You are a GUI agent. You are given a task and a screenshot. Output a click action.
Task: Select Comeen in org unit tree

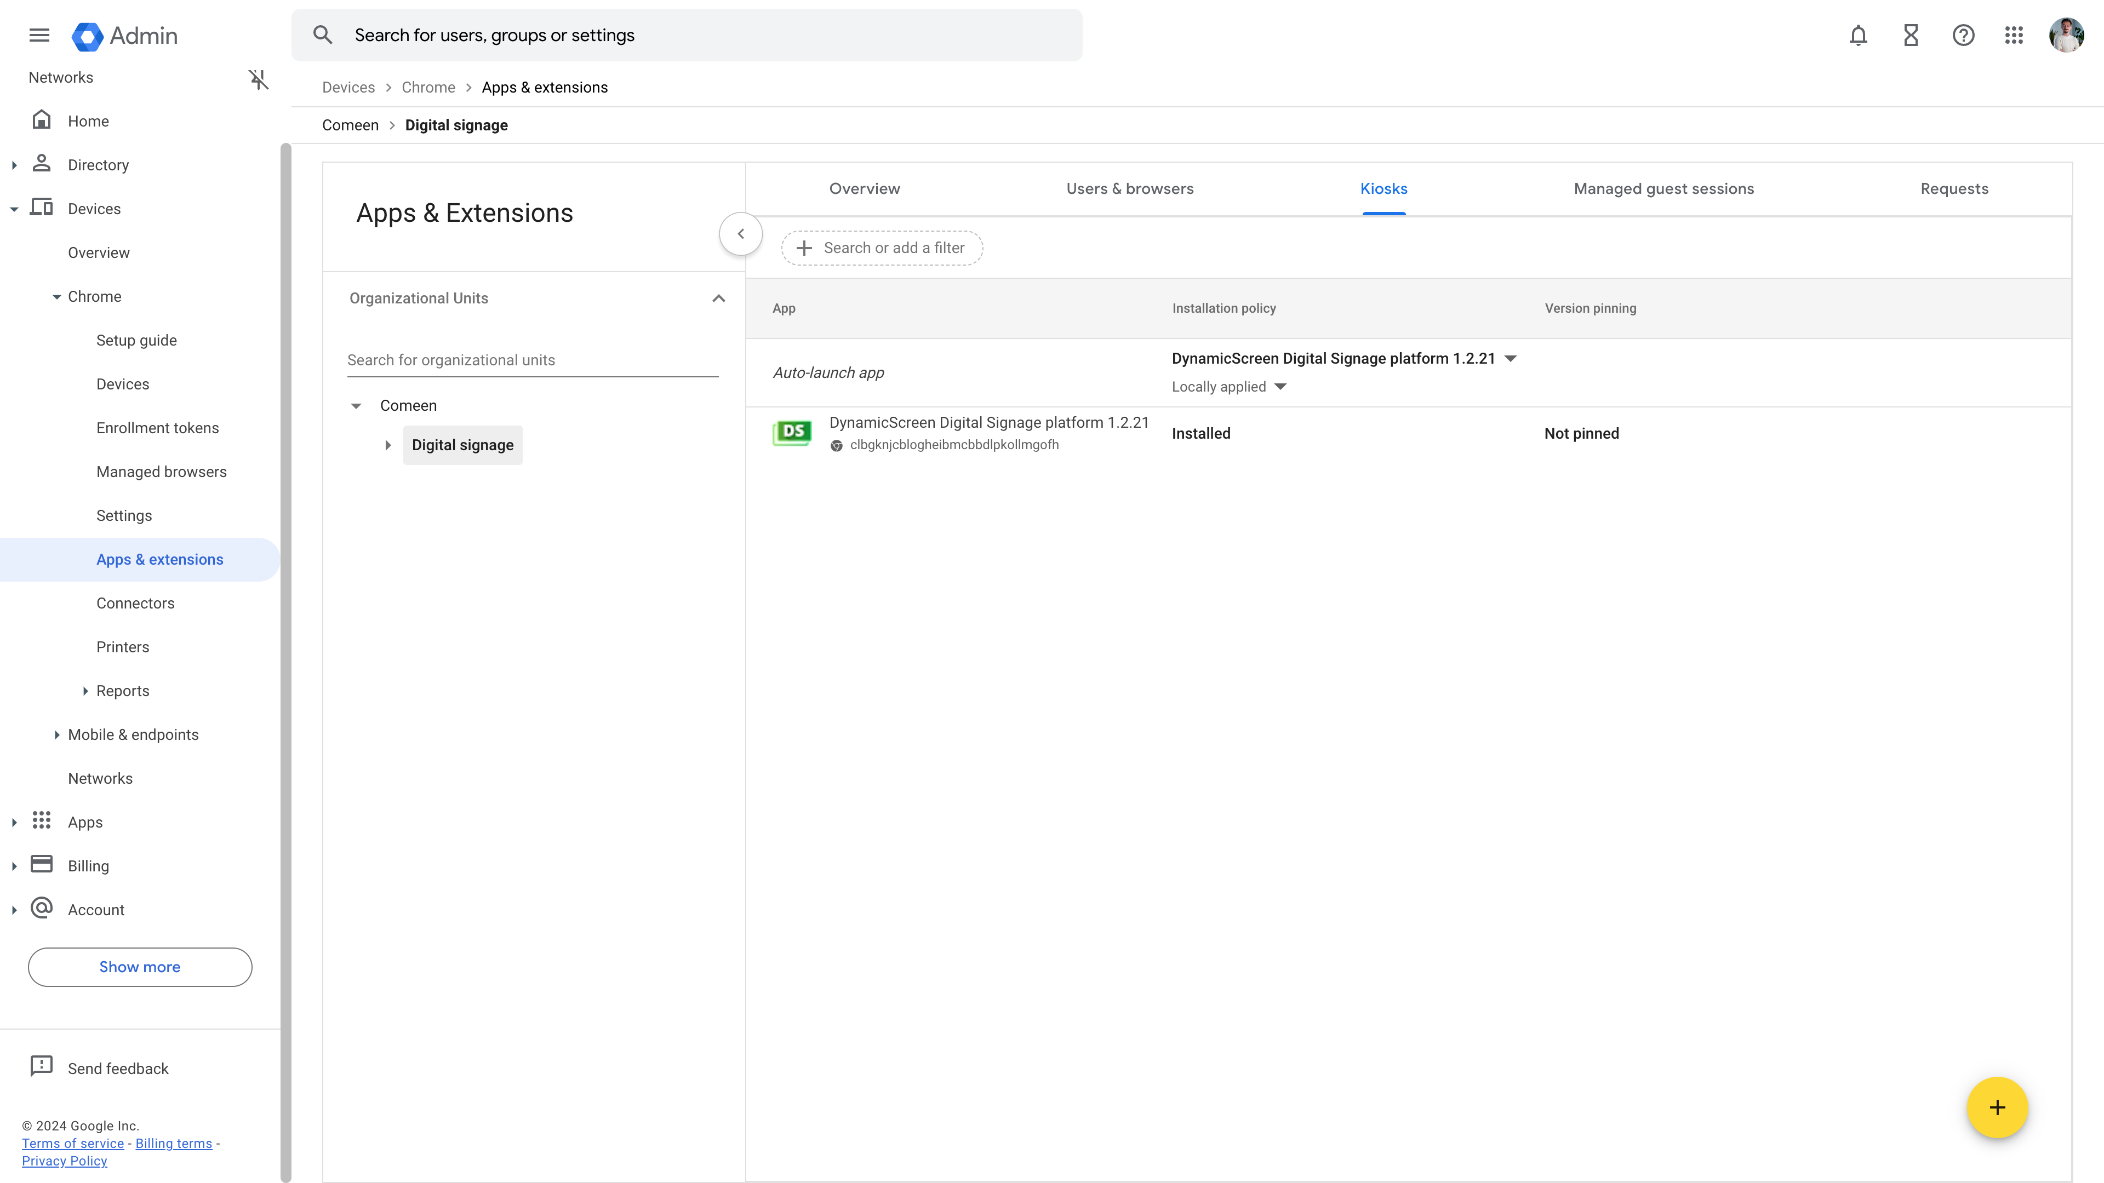(408, 406)
